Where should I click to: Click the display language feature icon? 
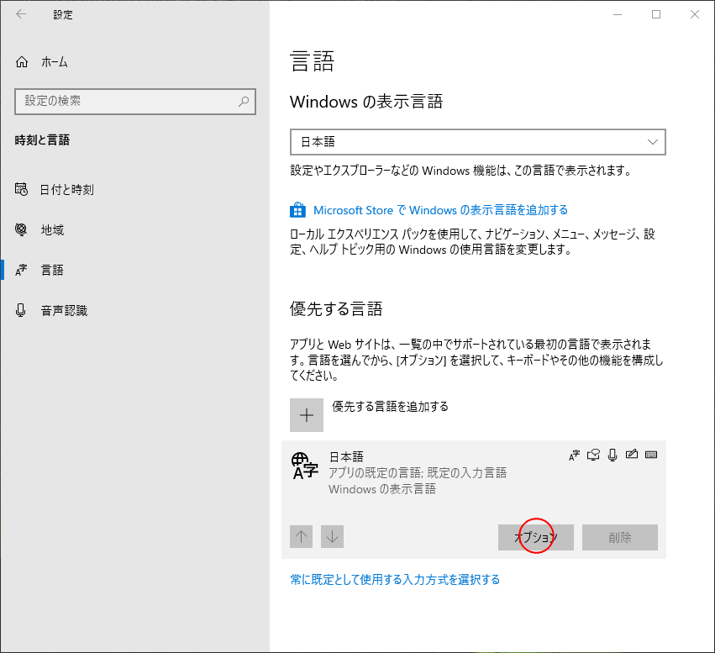[x=574, y=455]
